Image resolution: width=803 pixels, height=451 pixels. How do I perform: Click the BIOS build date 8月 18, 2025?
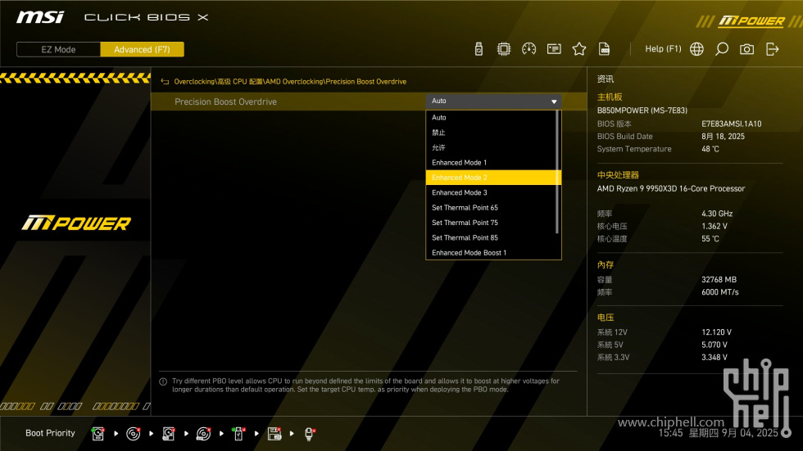[x=723, y=137]
